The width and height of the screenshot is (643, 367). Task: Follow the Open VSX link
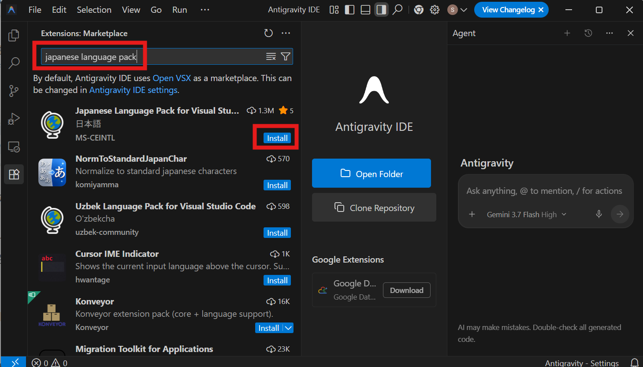coord(172,78)
